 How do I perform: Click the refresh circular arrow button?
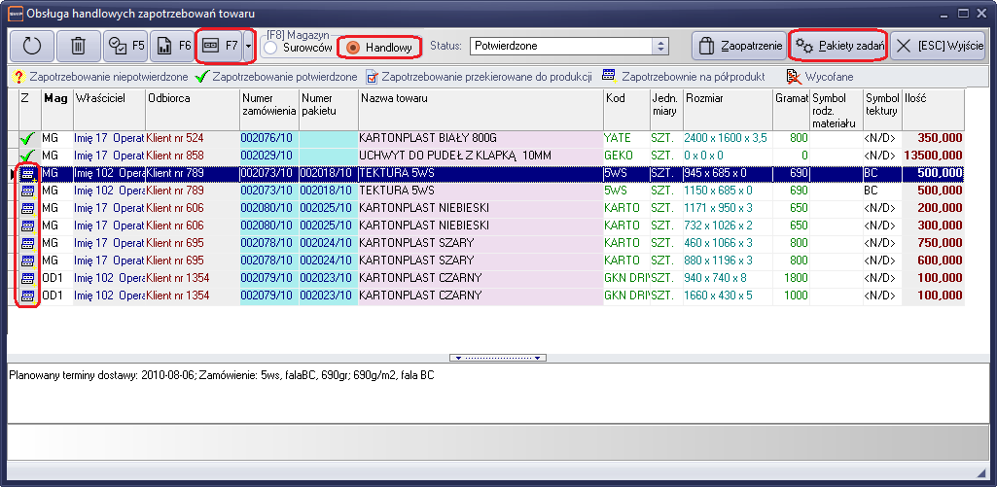tap(31, 46)
